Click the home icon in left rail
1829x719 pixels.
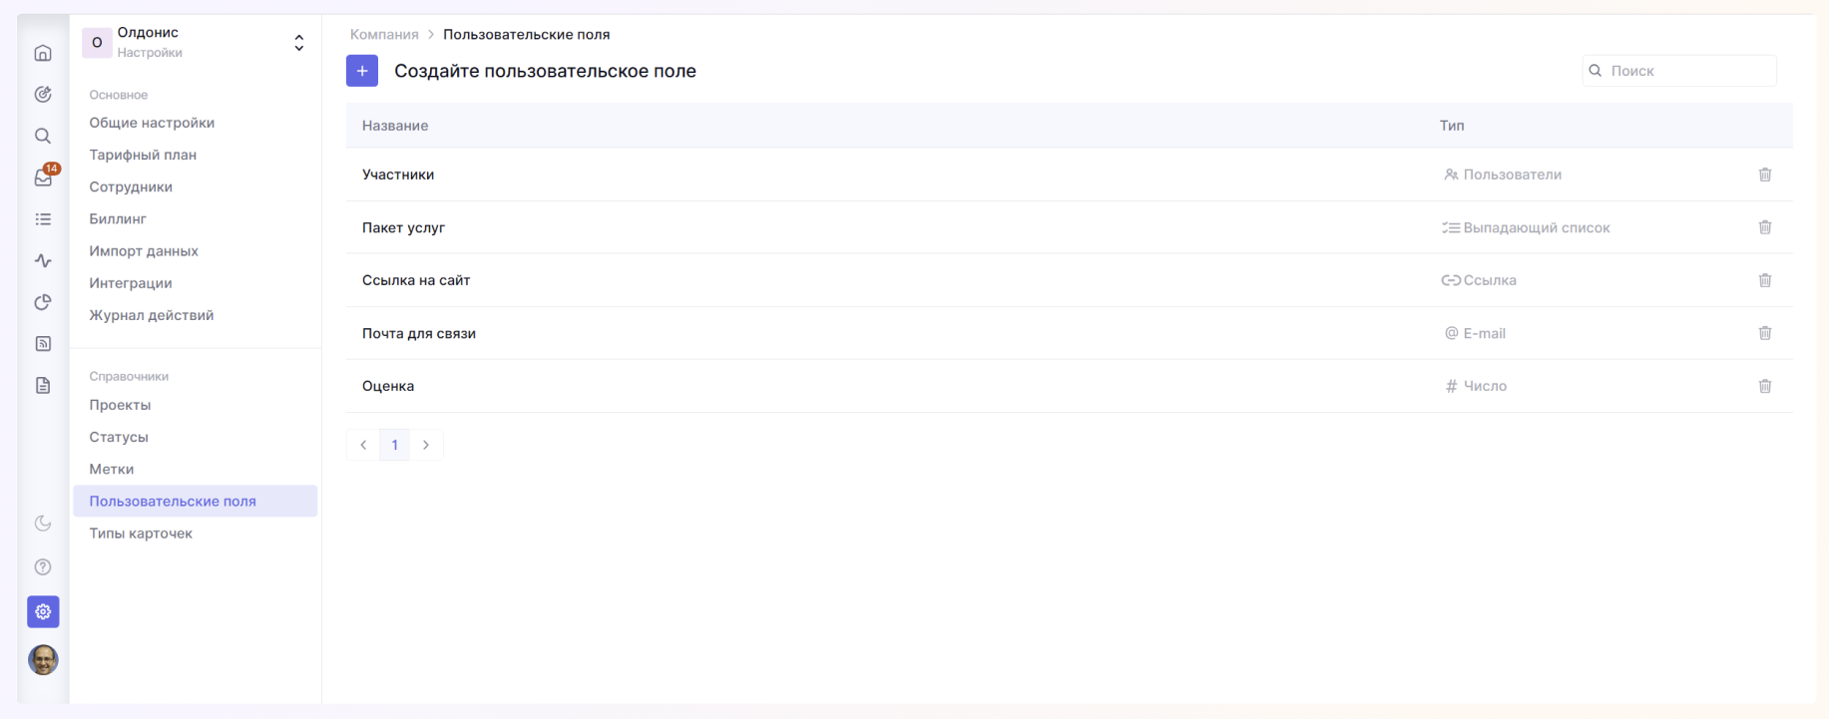coord(43,53)
